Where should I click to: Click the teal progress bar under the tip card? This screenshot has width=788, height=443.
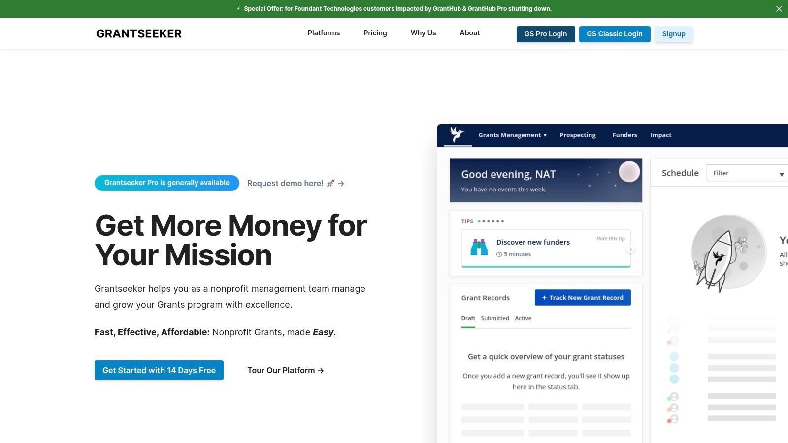(545, 266)
